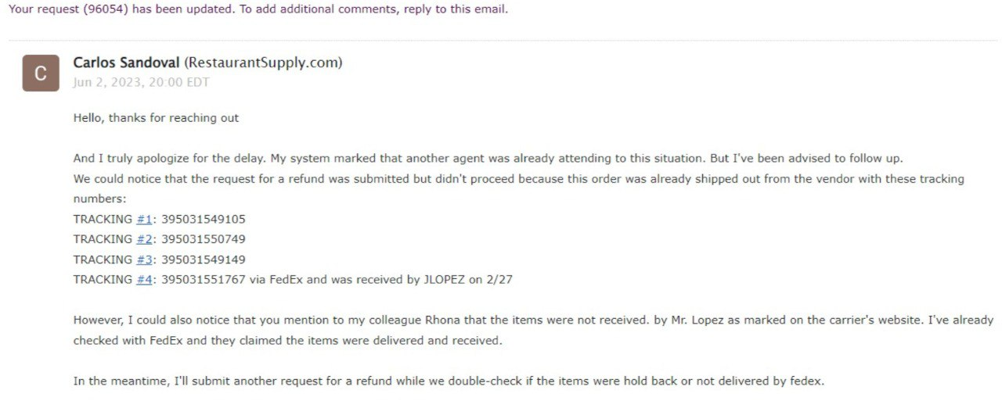This screenshot has height=408, width=1002.
Task: Click the RestaurantSupply.com company label
Action: (x=263, y=63)
